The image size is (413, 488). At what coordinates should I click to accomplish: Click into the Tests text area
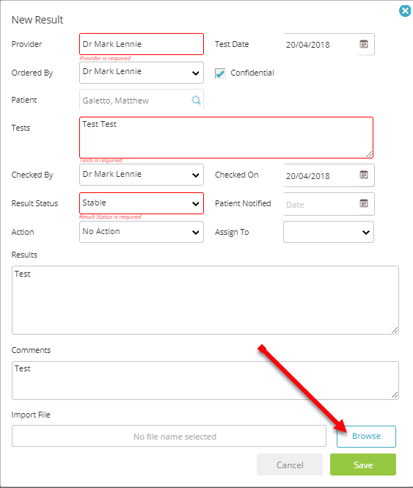pos(226,137)
